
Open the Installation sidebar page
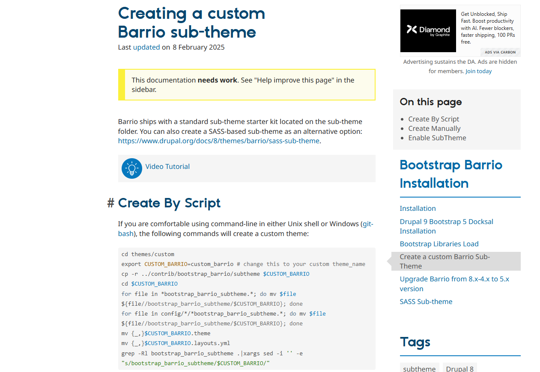pyautogui.click(x=418, y=208)
